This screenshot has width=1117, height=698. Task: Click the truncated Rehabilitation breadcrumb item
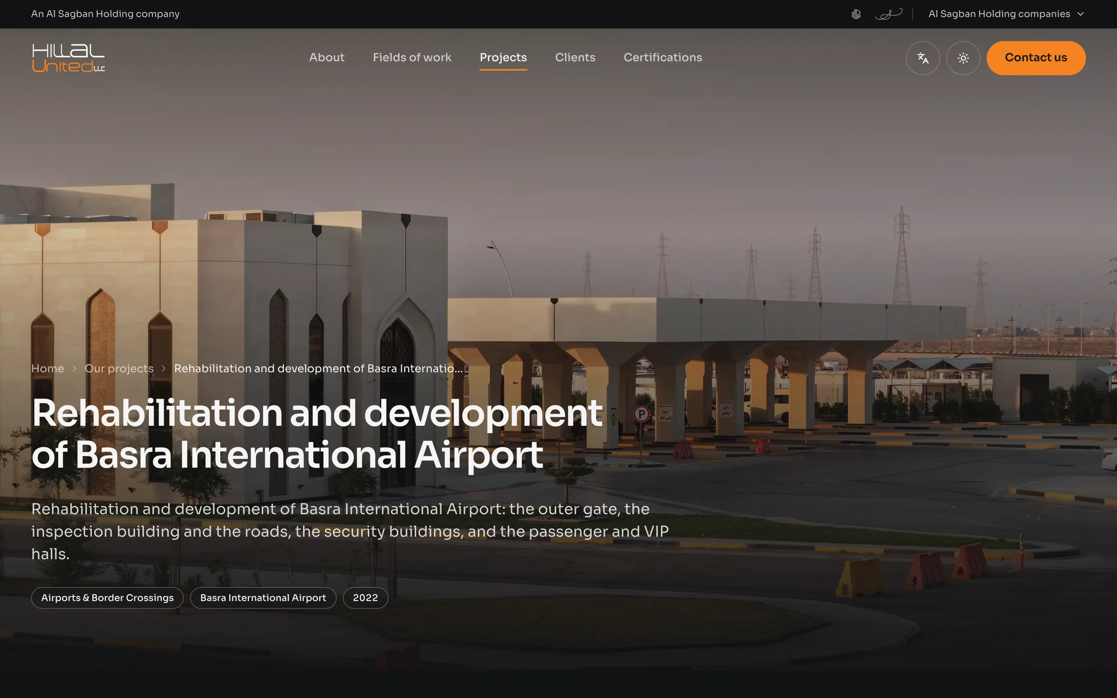coord(318,368)
